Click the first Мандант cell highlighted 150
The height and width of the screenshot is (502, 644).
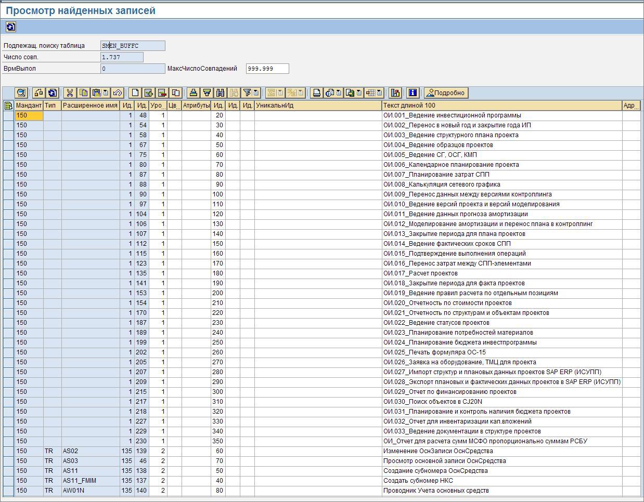29,115
